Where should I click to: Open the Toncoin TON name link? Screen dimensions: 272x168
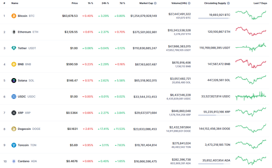click(27, 145)
